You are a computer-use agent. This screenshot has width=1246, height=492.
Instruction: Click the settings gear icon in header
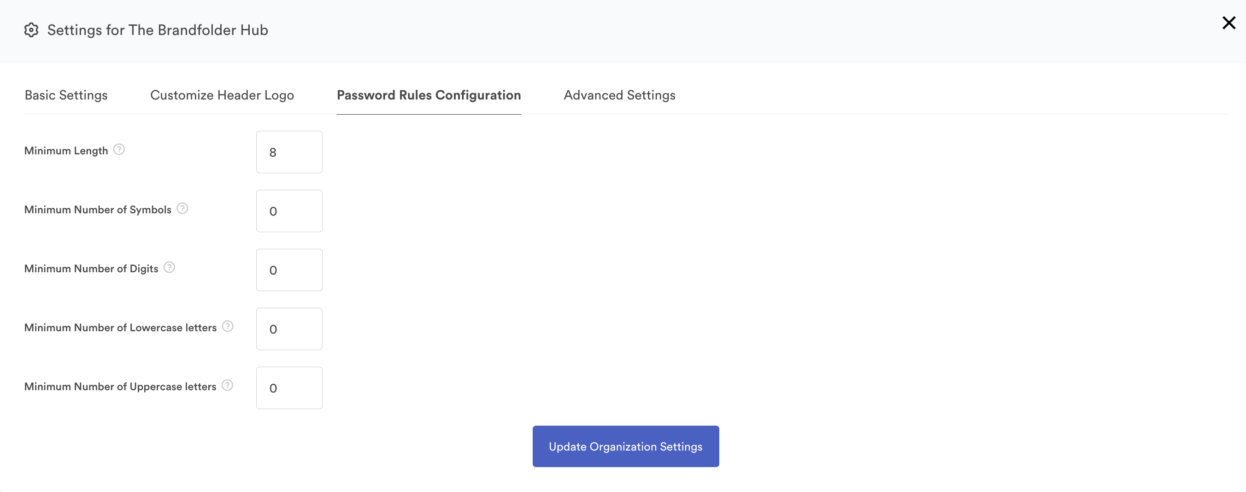point(31,30)
